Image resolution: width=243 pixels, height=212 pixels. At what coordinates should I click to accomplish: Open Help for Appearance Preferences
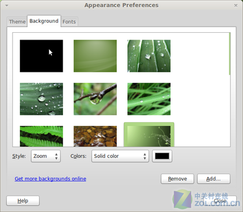pos(23,201)
